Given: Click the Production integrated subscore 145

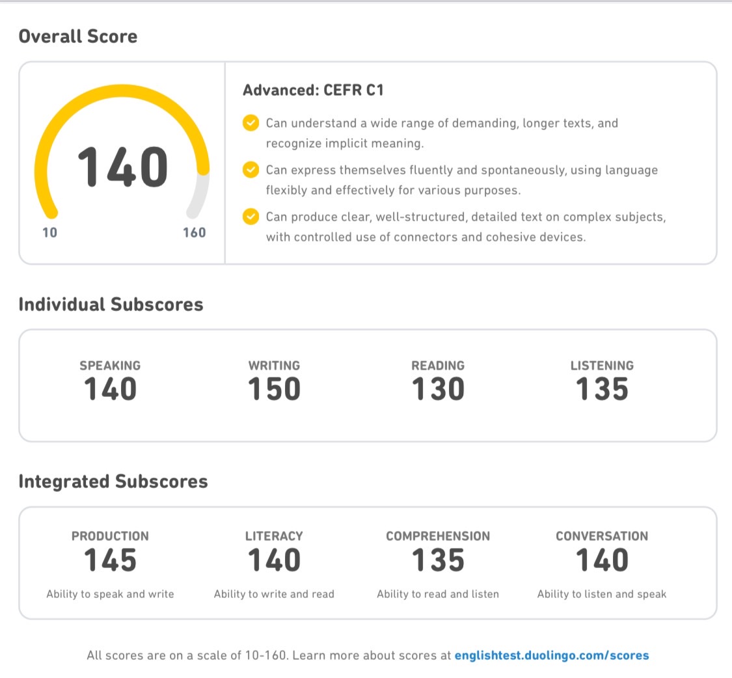Looking at the screenshot, I should 110,560.
